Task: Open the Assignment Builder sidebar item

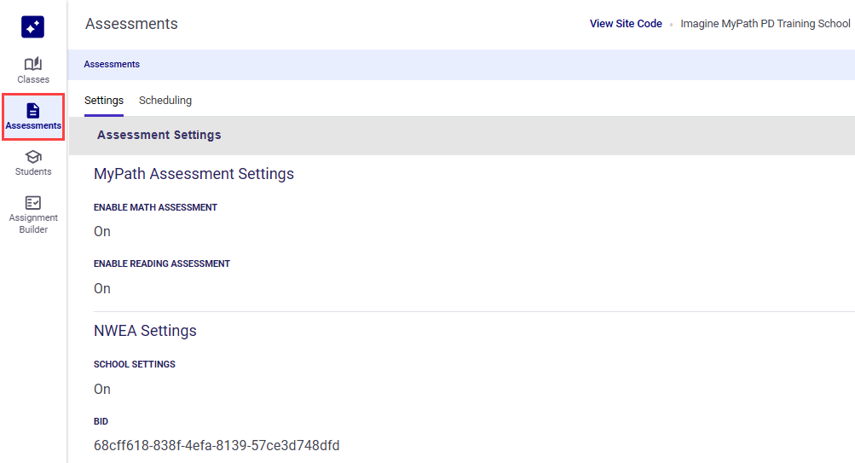Action: click(x=32, y=215)
